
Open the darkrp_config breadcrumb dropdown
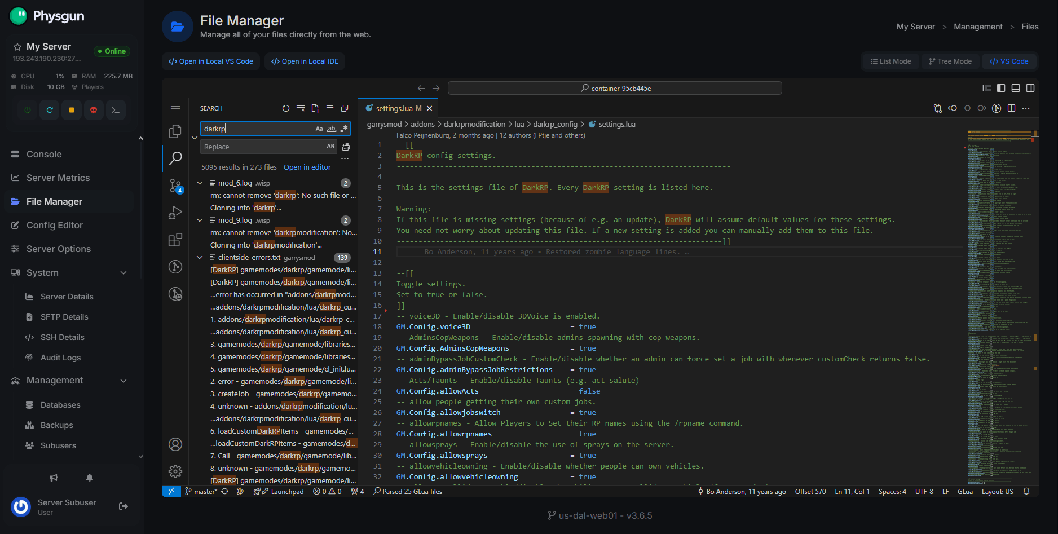pos(555,124)
